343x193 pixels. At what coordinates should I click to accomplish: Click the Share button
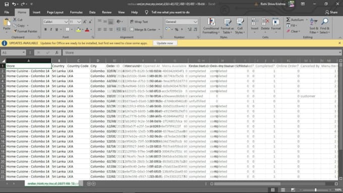331,12
